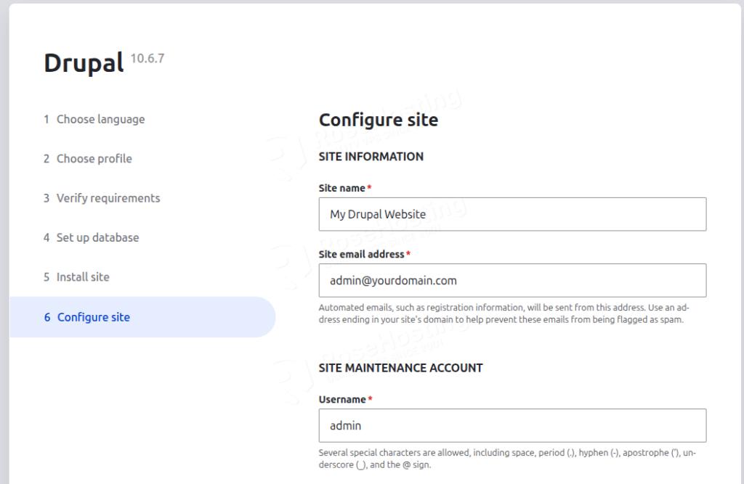Screen dimensions: 744x484
Task: Click the SITE MAINTENANCE ACCOUNT heading
Action: [x=400, y=368]
